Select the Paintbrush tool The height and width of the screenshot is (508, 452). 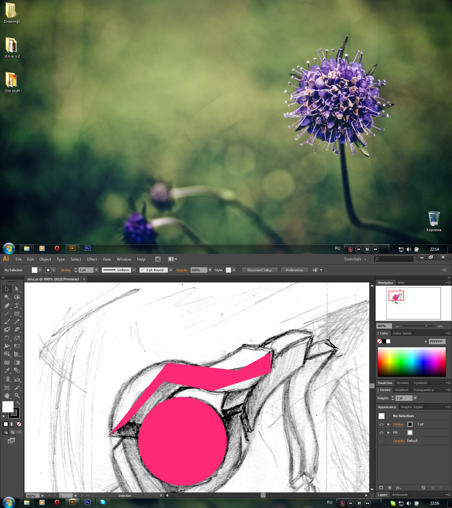7,321
